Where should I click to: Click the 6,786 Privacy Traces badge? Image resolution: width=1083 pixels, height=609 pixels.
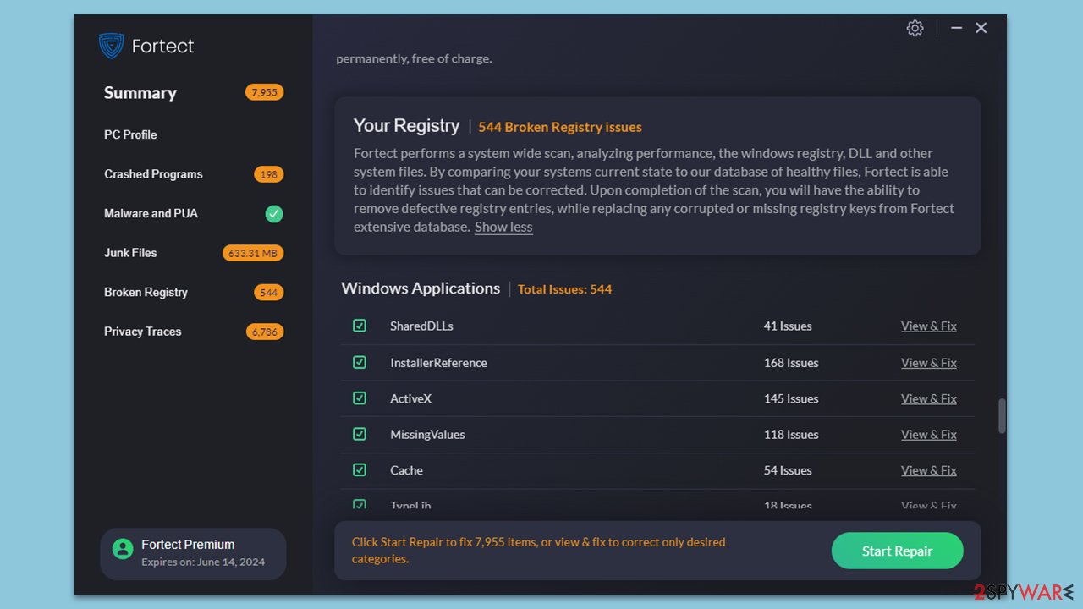click(x=264, y=332)
